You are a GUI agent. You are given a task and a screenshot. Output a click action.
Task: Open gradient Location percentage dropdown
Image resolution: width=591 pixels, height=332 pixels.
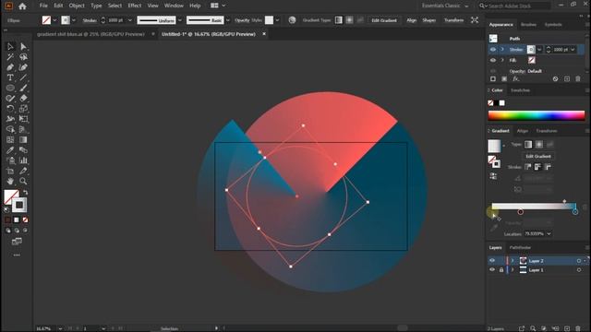[x=549, y=233]
